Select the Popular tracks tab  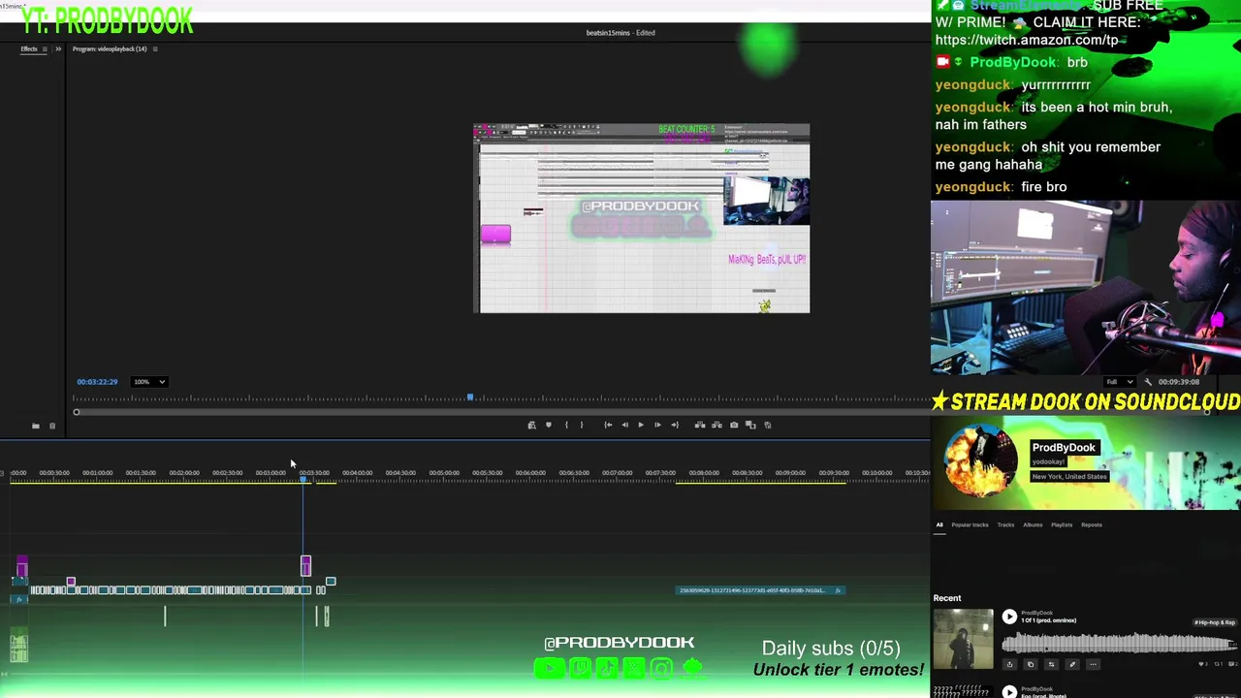point(970,524)
